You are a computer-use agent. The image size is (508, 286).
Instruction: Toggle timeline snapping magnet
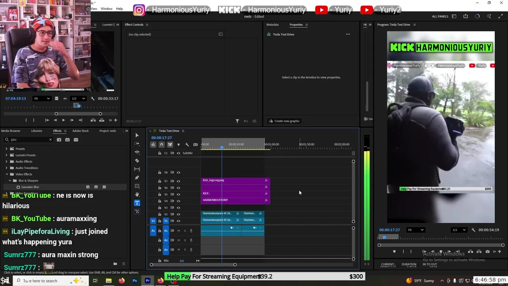click(162, 145)
